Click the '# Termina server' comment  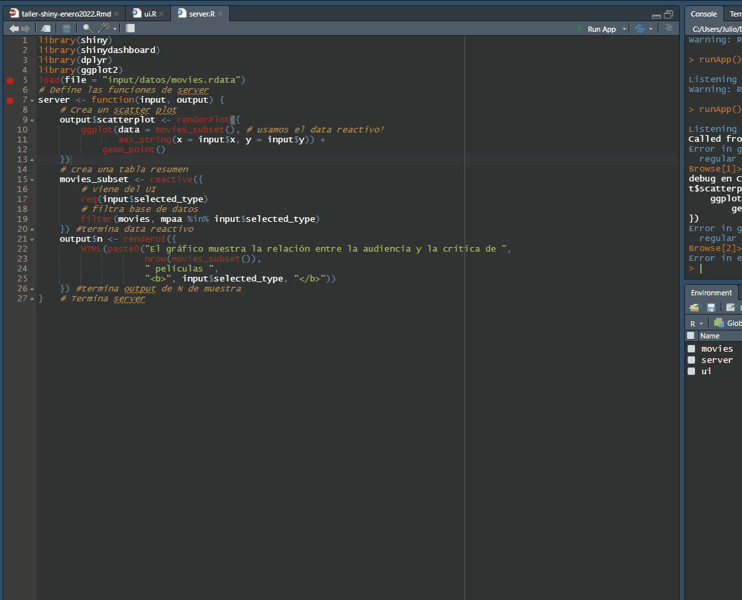(x=103, y=299)
